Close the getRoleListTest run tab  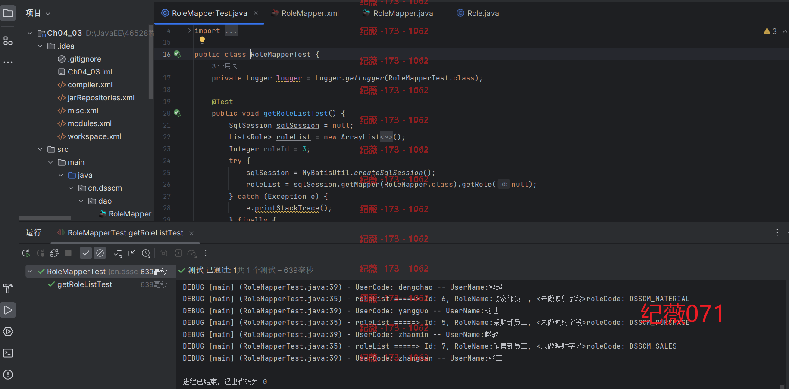191,233
